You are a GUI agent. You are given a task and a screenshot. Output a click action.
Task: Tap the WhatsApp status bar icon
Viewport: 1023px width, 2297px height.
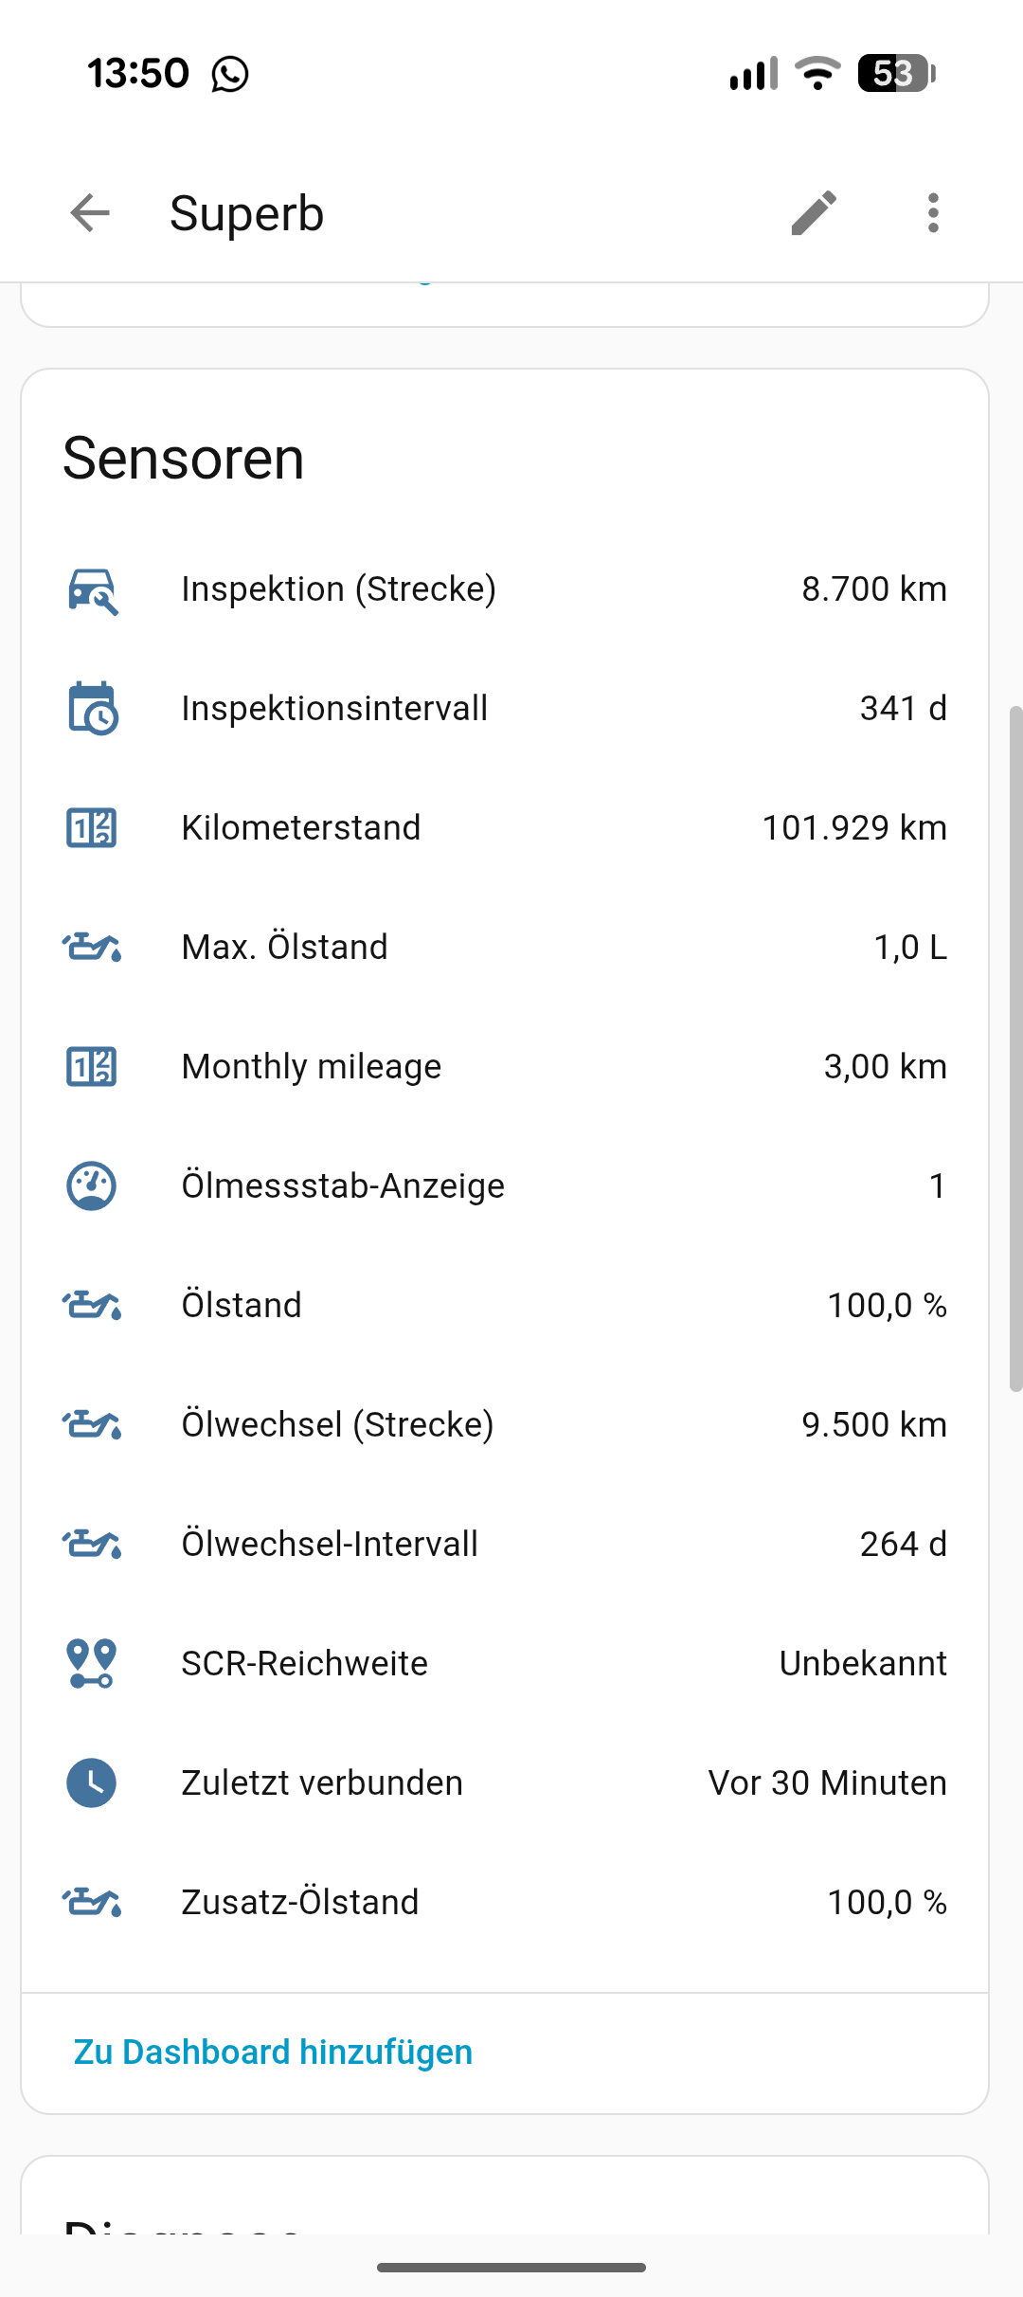(x=230, y=74)
